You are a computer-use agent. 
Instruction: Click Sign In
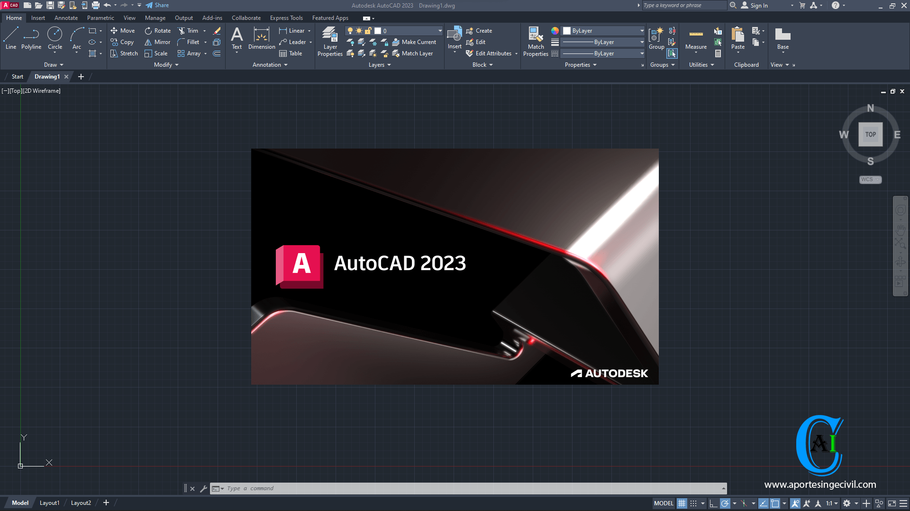[754, 5]
